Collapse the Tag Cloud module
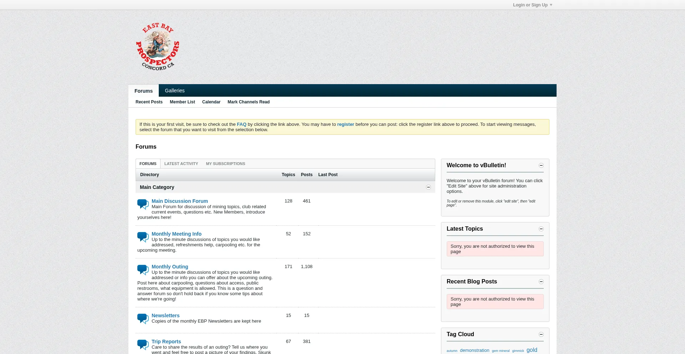Image resolution: width=685 pixels, height=354 pixels. (541, 334)
